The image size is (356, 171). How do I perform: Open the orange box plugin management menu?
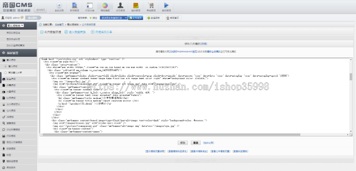coord(136,7)
